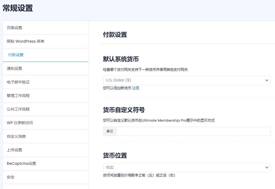275x189 pixels.
Task: Click the chevron on the currency selector
Action: pyautogui.click(x=266, y=80)
